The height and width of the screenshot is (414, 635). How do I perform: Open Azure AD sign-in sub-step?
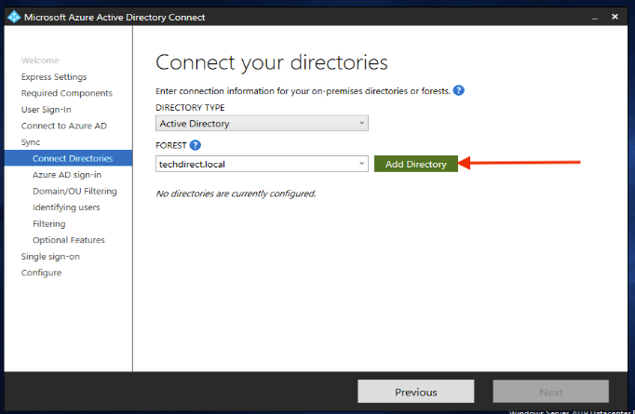coord(67,175)
